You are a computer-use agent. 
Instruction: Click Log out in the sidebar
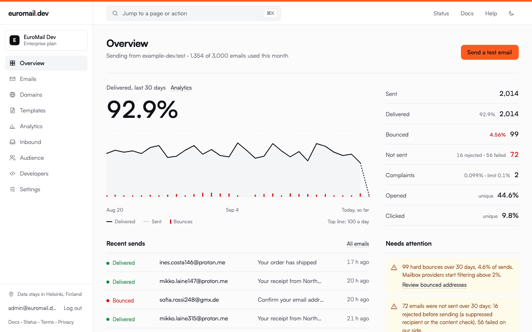(73, 308)
